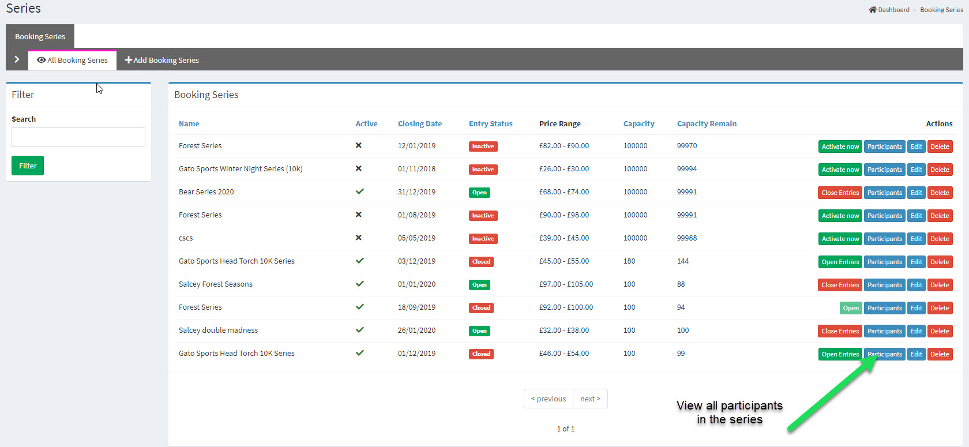The width and height of the screenshot is (969, 447).
Task: Go to next page of results
Action: click(590, 399)
